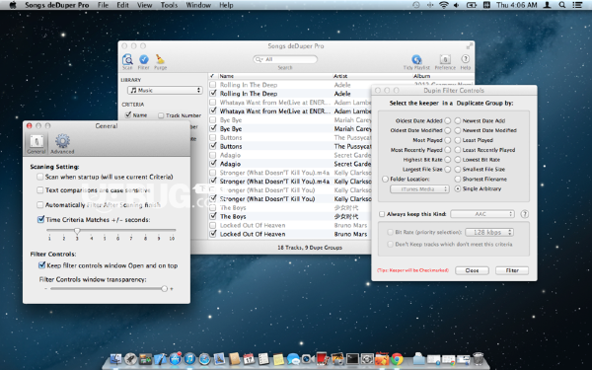Open the View menu

(x=145, y=5)
